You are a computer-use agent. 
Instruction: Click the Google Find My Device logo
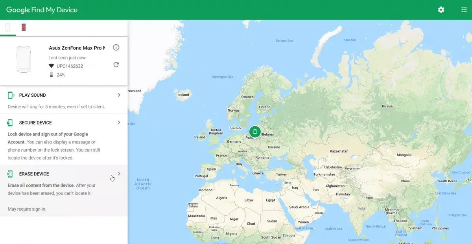pos(42,10)
